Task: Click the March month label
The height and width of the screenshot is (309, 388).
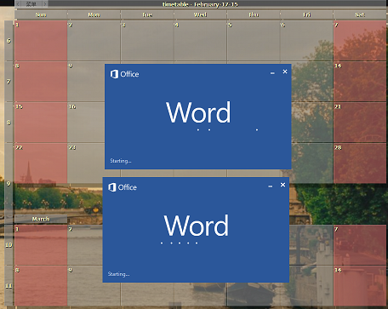Action: (41, 219)
